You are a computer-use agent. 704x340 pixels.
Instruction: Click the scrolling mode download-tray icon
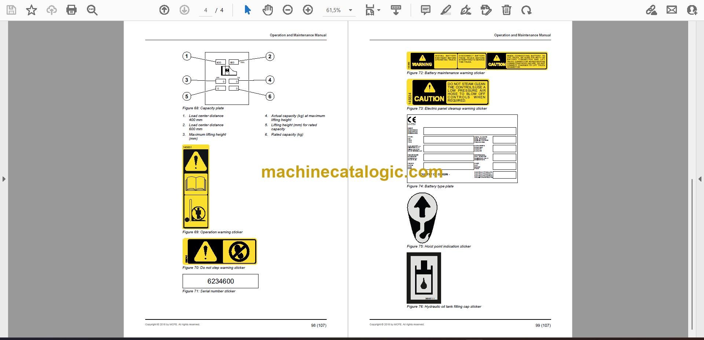coord(396,10)
